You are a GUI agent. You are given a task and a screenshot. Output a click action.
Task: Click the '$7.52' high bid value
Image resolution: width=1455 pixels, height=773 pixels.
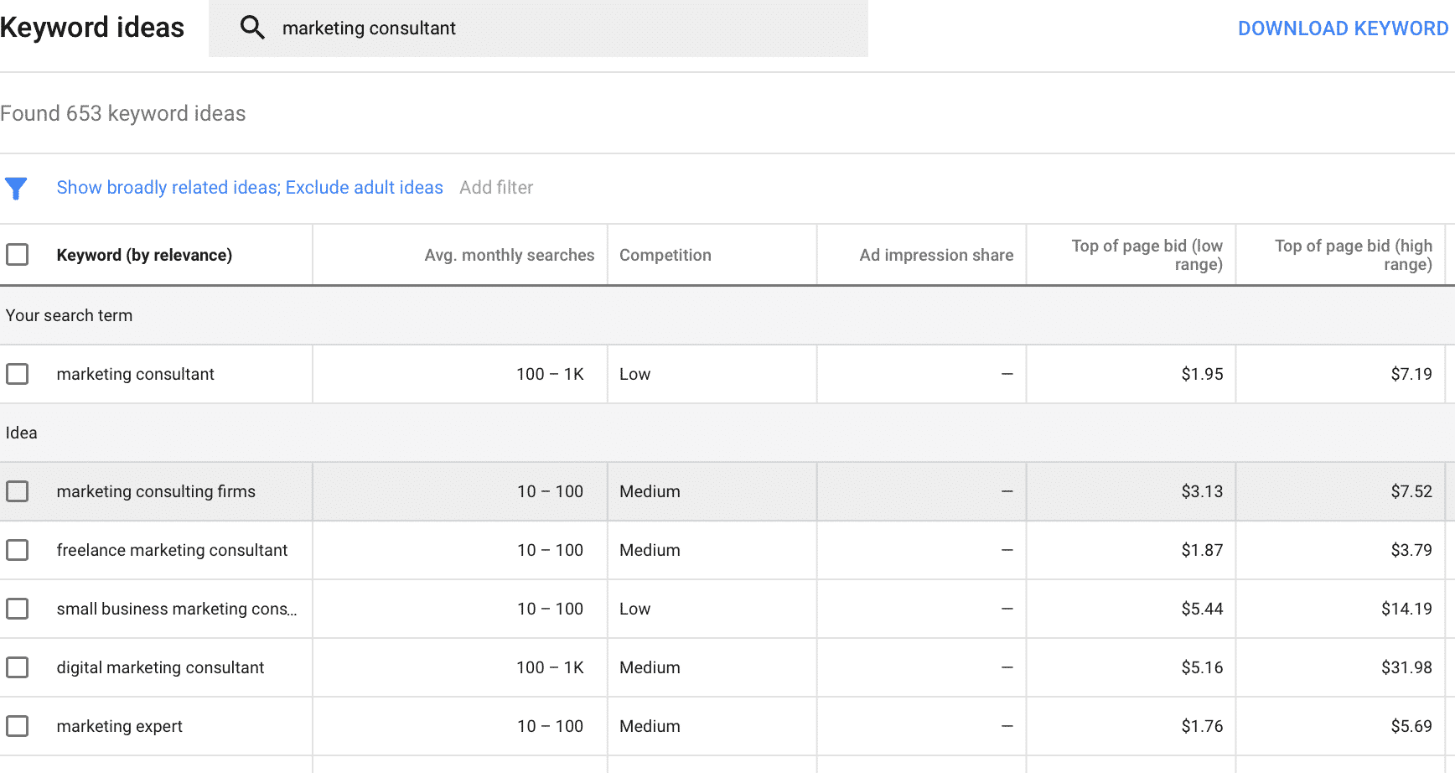click(x=1411, y=491)
